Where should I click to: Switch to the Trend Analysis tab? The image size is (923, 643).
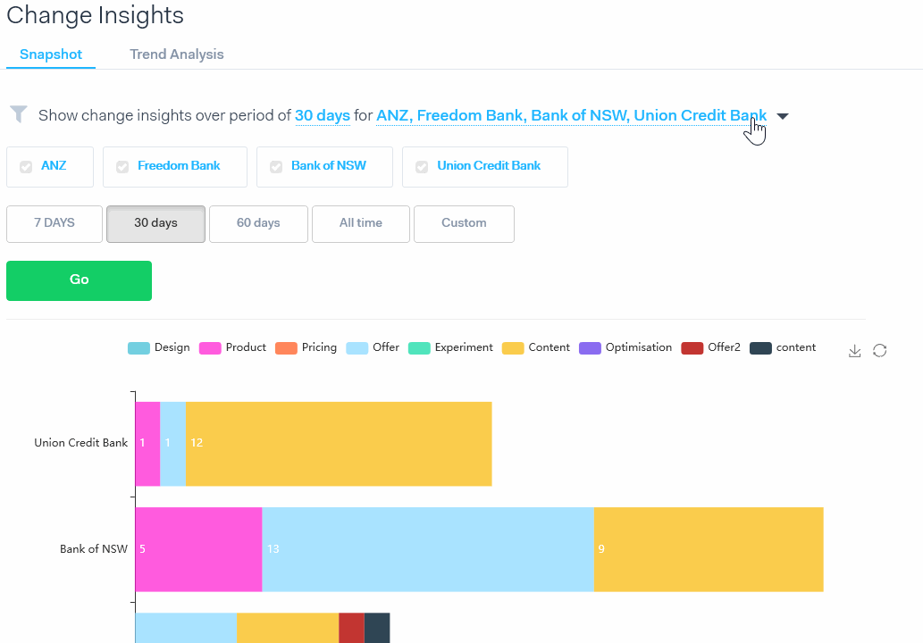click(x=177, y=54)
